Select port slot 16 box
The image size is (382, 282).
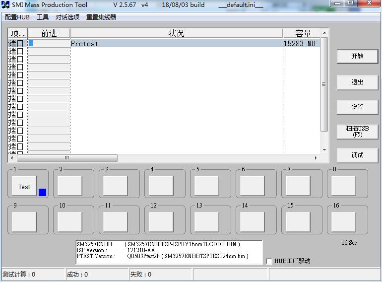[x=343, y=222]
